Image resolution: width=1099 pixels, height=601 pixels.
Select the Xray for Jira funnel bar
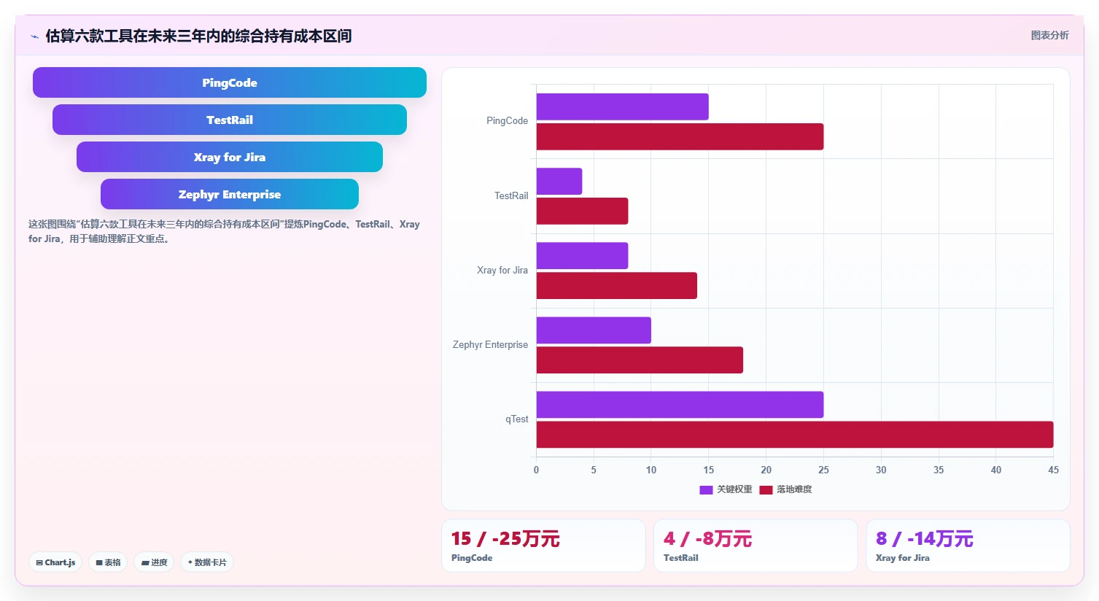pyautogui.click(x=230, y=157)
